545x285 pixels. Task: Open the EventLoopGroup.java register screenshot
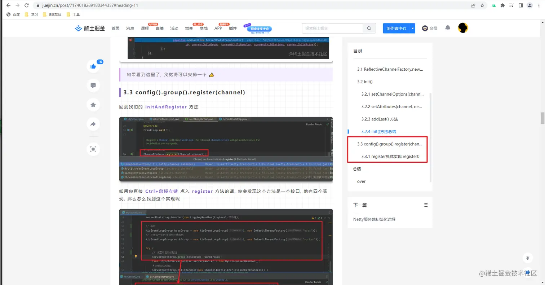pos(226,149)
